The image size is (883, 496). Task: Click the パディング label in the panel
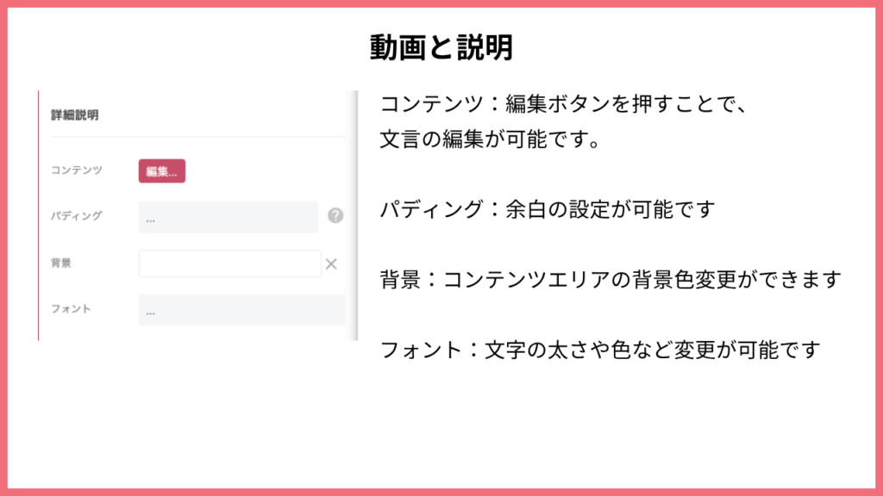(x=77, y=215)
